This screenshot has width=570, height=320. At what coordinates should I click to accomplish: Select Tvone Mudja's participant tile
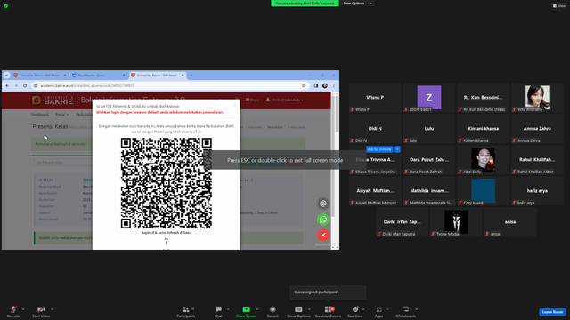click(x=456, y=222)
